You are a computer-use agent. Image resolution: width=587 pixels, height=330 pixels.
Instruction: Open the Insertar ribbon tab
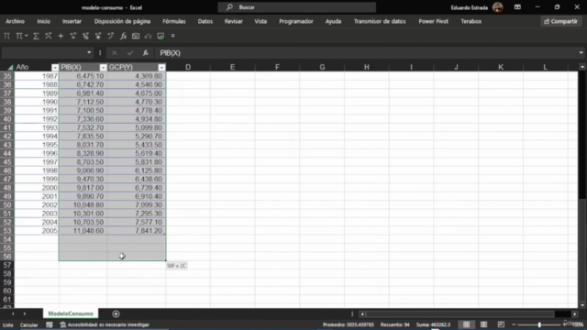pos(72,21)
